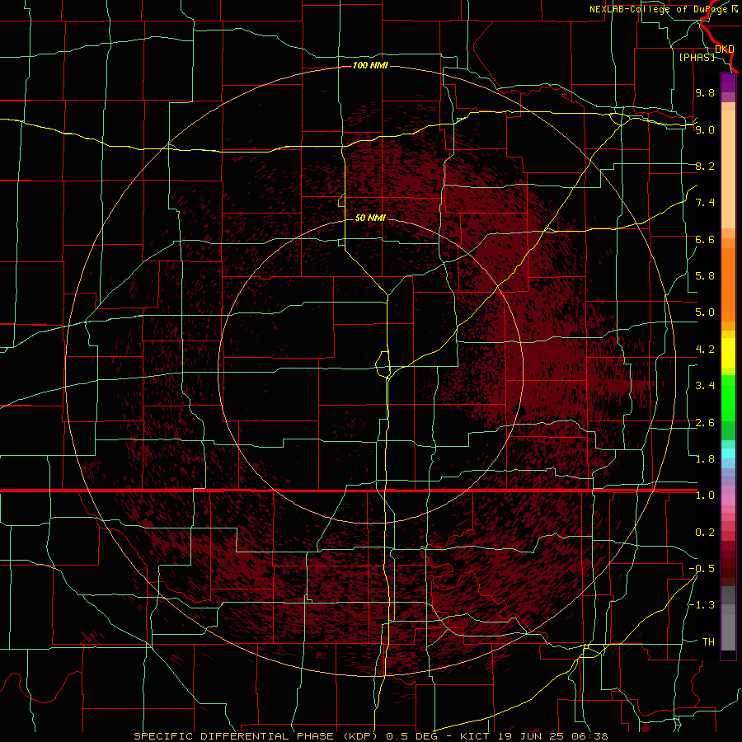
Task: Click the 5.0 scale label
Action: (x=705, y=312)
